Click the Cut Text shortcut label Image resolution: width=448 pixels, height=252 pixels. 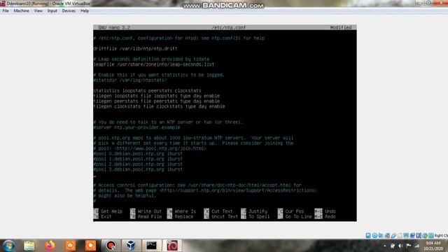[222, 211]
